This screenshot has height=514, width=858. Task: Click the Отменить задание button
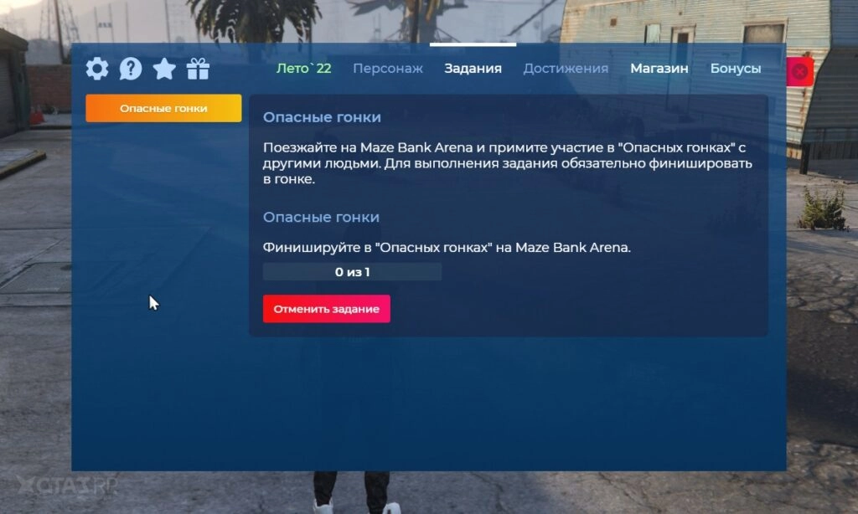click(x=326, y=308)
